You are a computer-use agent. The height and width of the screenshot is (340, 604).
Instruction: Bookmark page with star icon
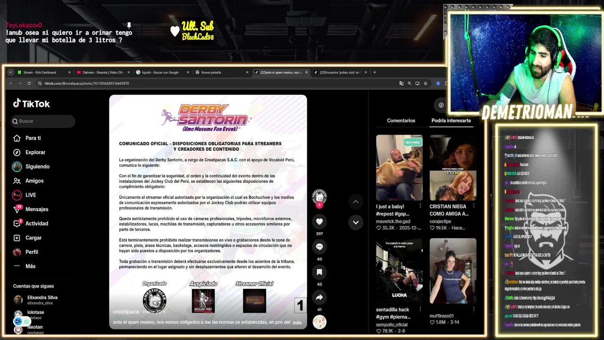tap(426, 83)
